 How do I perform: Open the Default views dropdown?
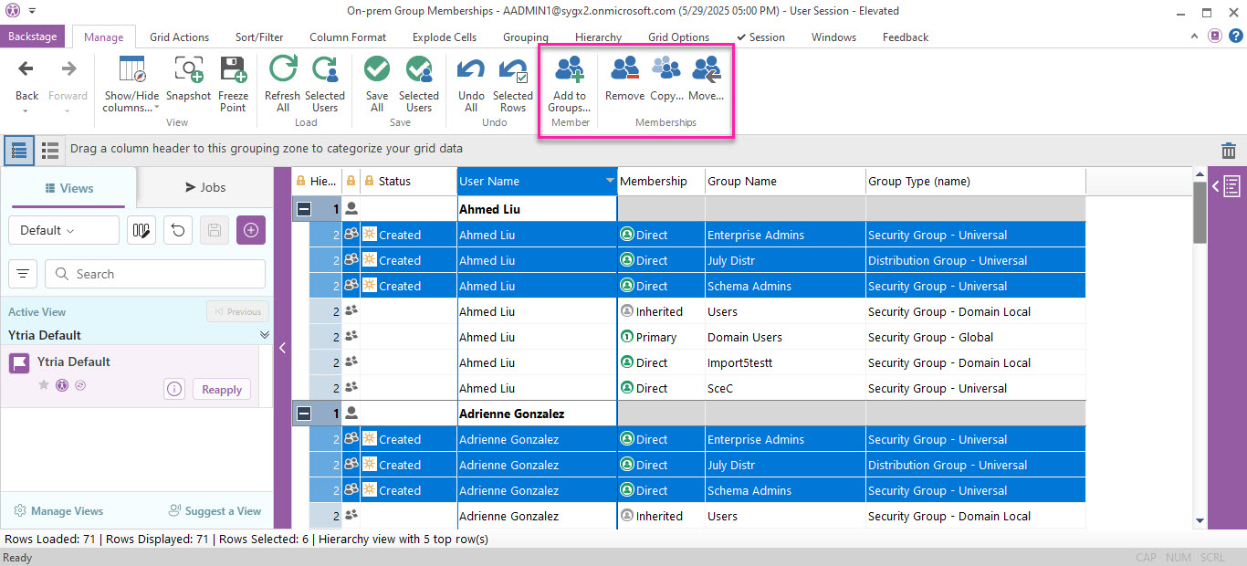63,230
